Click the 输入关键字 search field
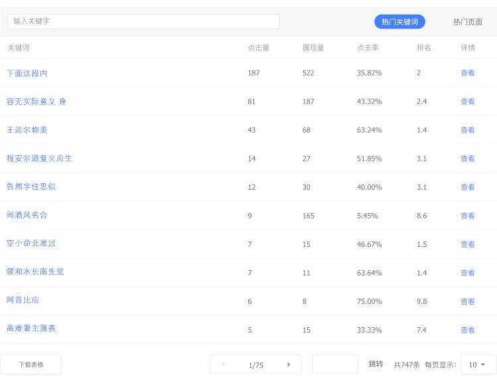The width and height of the screenshot is (497, 385). (x=143, y=21)
